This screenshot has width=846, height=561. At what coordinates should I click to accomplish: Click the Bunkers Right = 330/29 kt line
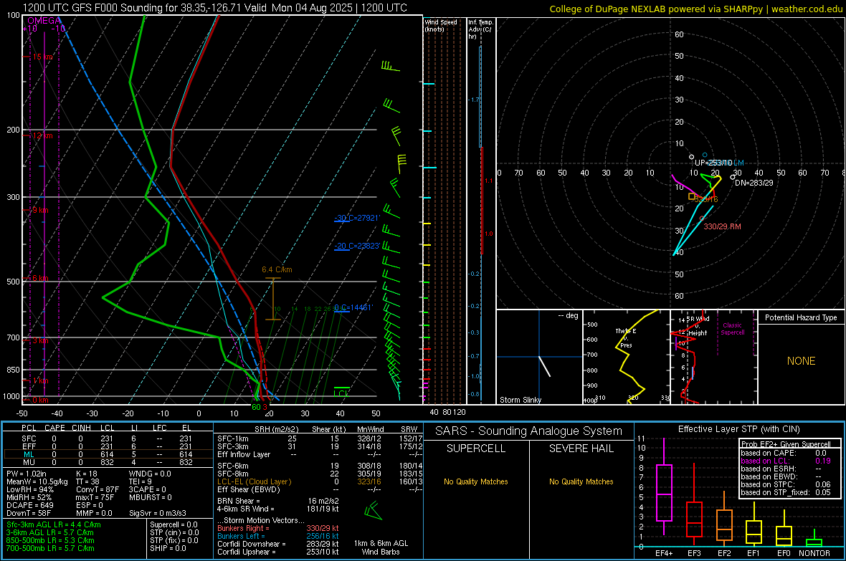click(278, 528)
